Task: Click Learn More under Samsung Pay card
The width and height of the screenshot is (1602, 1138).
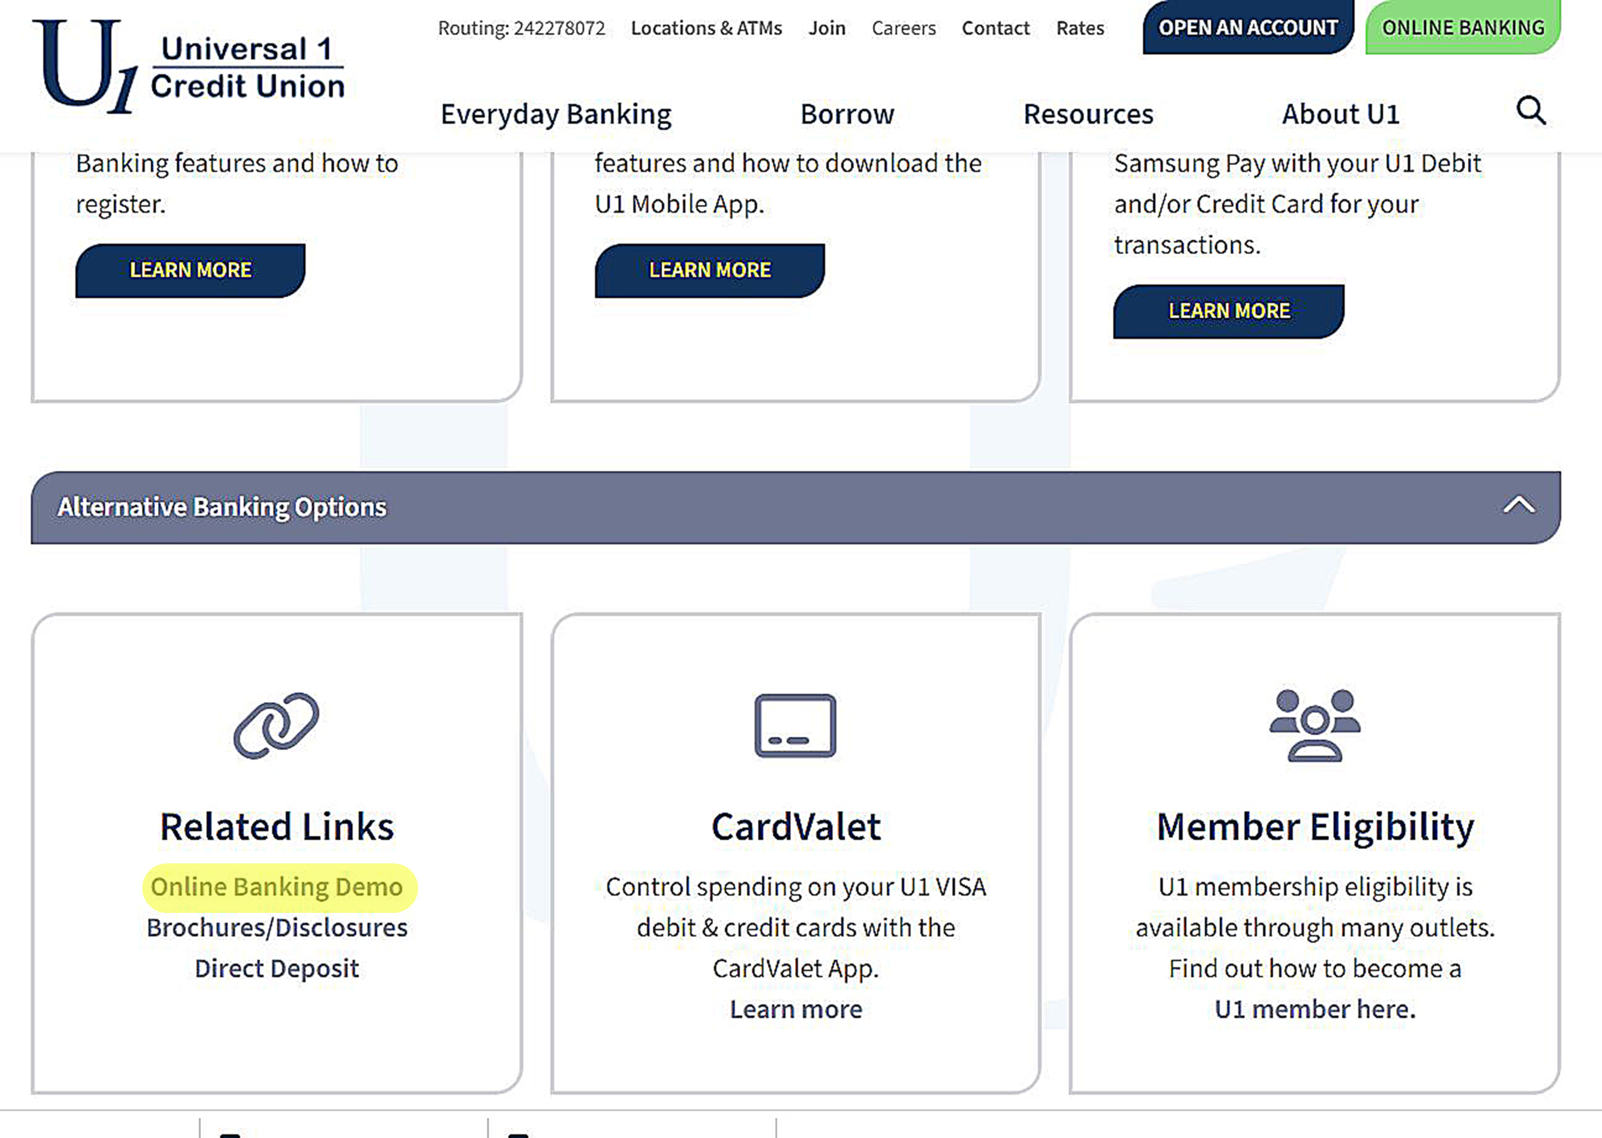Action: (1229, 311)
